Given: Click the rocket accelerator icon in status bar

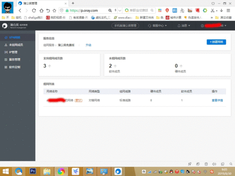Looking at the screenshot, I should point(190,164).
